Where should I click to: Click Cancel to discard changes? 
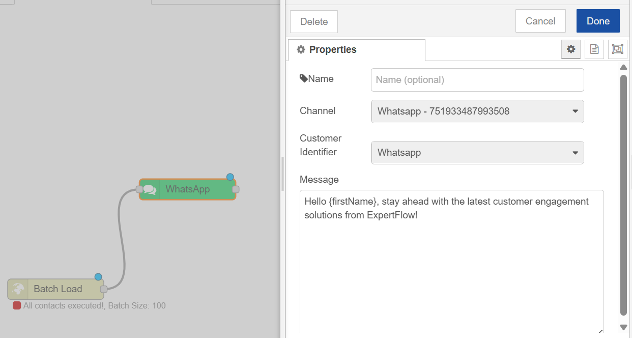coord(540,21)
